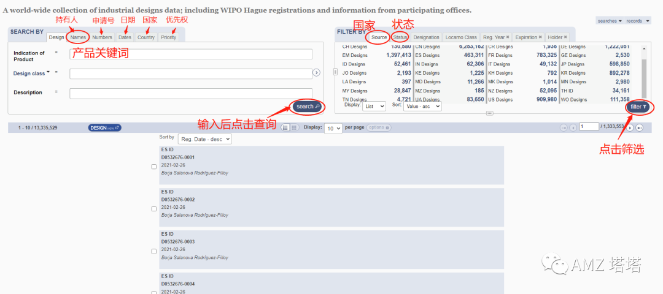Open Design class browse arrow icon
This screenshot has width=663, height=294.
pos(317,73)
